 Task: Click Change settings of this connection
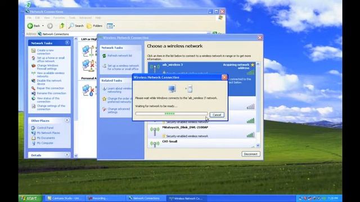tap(51, 107)
